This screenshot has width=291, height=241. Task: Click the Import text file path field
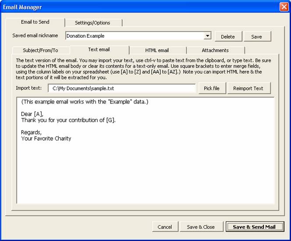point(122,89)
